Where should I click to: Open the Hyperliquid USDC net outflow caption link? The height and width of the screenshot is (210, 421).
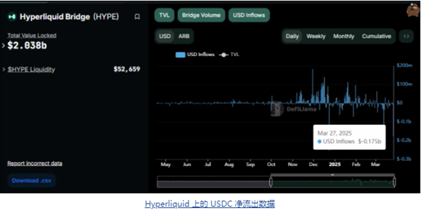coord(210,204)
